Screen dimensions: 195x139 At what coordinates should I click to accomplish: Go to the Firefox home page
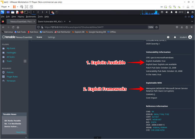pos(18,27)
